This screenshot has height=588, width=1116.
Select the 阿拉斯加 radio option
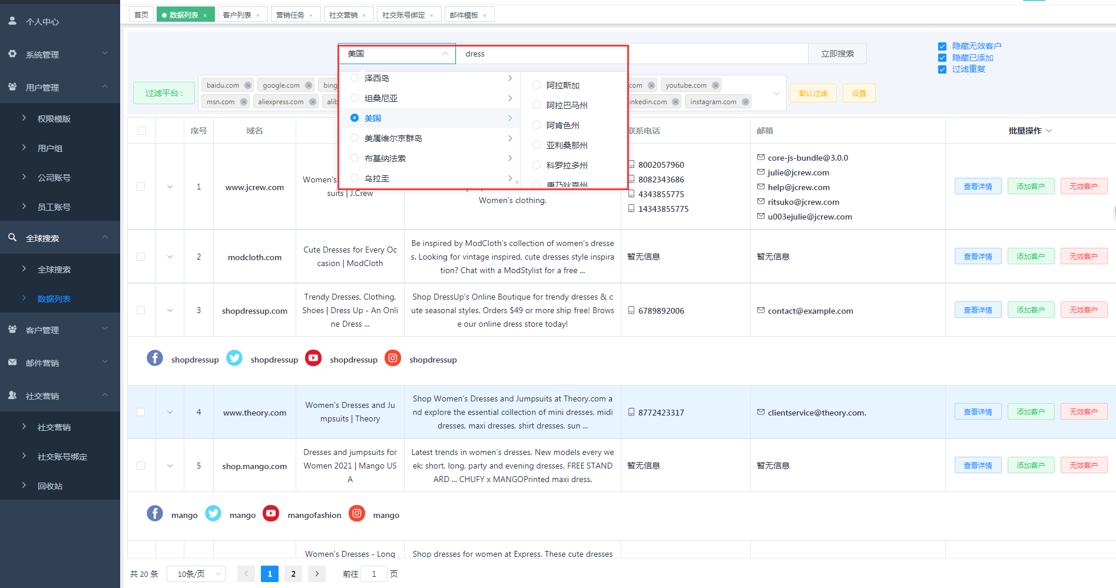coord(537,85)
